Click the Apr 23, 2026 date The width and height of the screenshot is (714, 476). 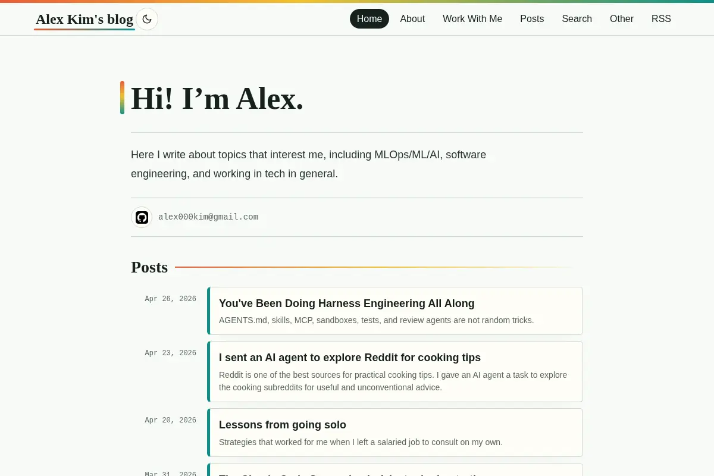[170, 353]
